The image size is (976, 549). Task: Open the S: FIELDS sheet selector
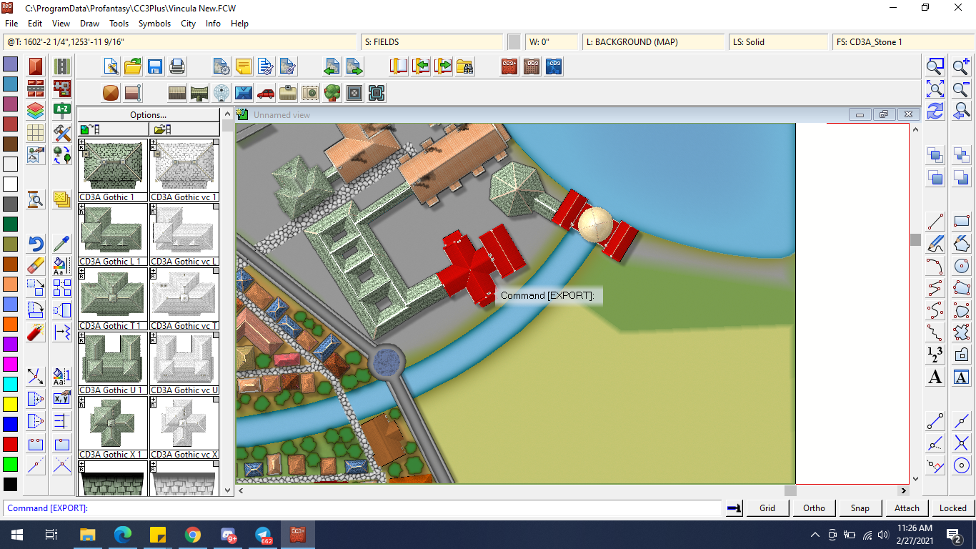(432, 42)
